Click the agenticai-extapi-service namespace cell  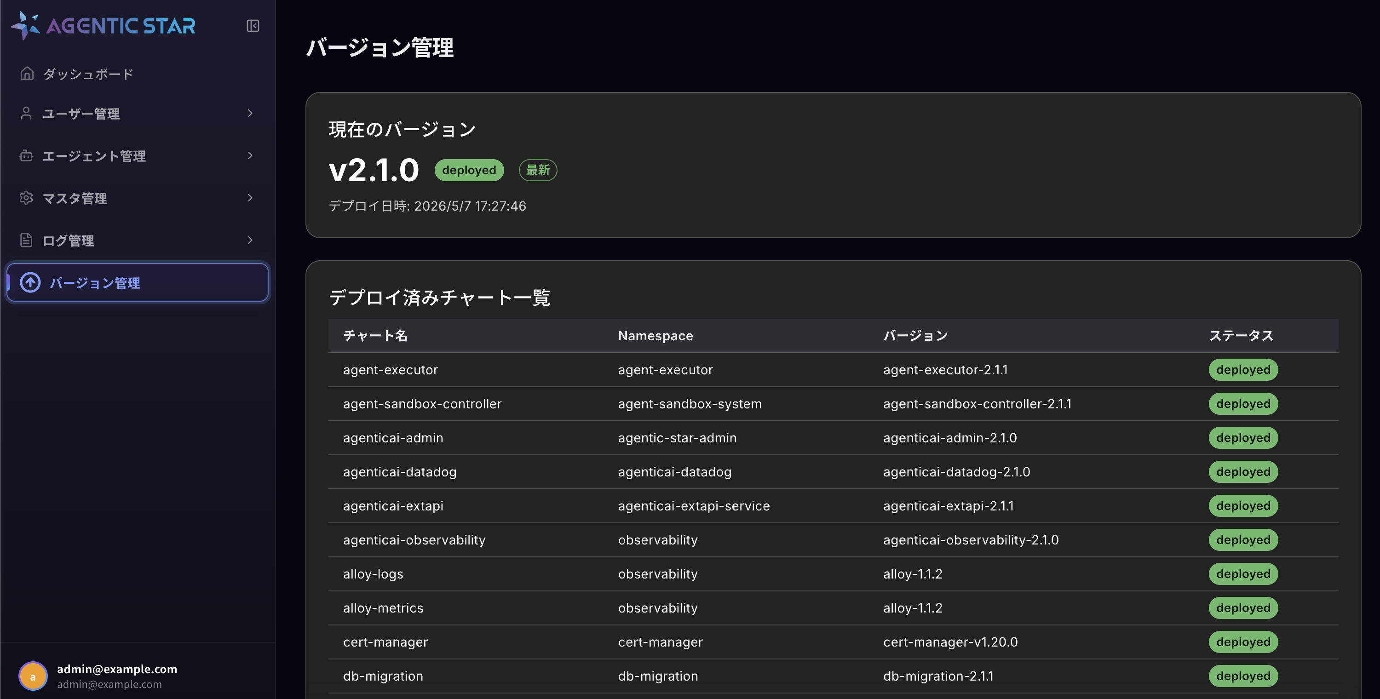pyautogui.click(x=694, y=506)
